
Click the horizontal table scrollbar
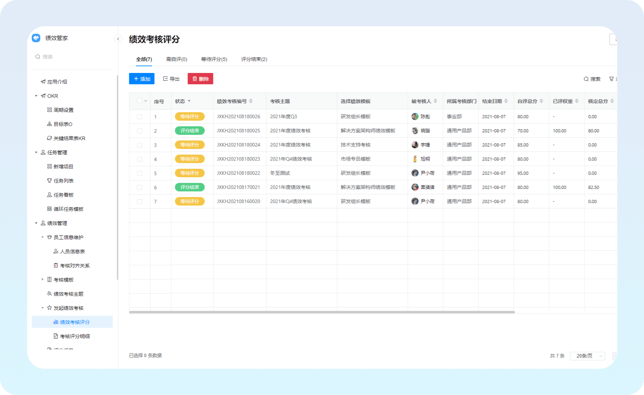pyautogui.click(x=322, y=312)
